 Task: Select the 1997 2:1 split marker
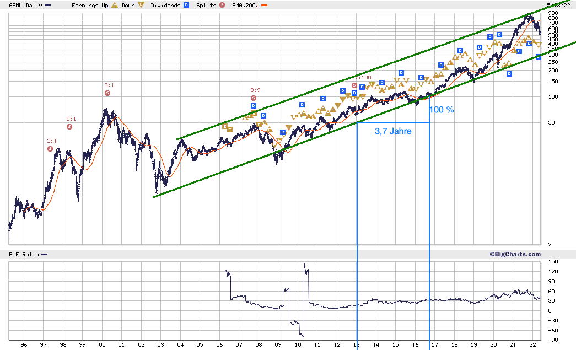[50, 149]
